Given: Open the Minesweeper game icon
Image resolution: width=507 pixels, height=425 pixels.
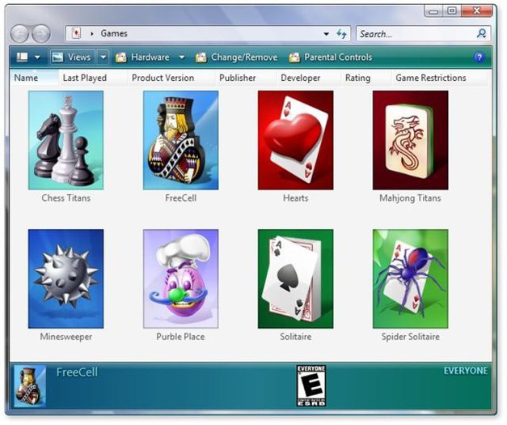Looking at the screenshot, I should (65, 278).
